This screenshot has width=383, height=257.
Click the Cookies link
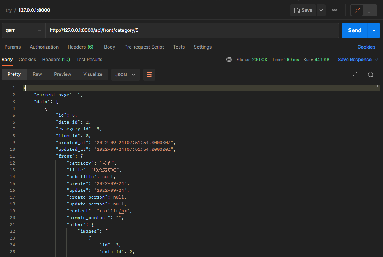366,47
